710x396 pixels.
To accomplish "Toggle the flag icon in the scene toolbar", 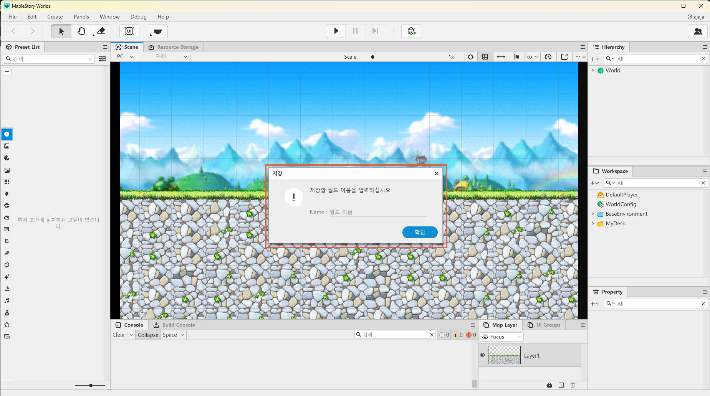I will pyautogui.click(x=517, y=57).
